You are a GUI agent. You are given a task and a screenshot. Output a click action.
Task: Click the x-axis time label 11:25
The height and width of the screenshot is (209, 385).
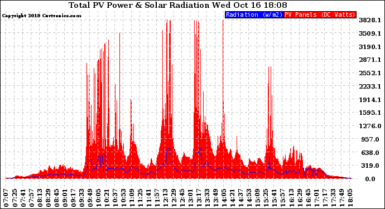(140, 198)
